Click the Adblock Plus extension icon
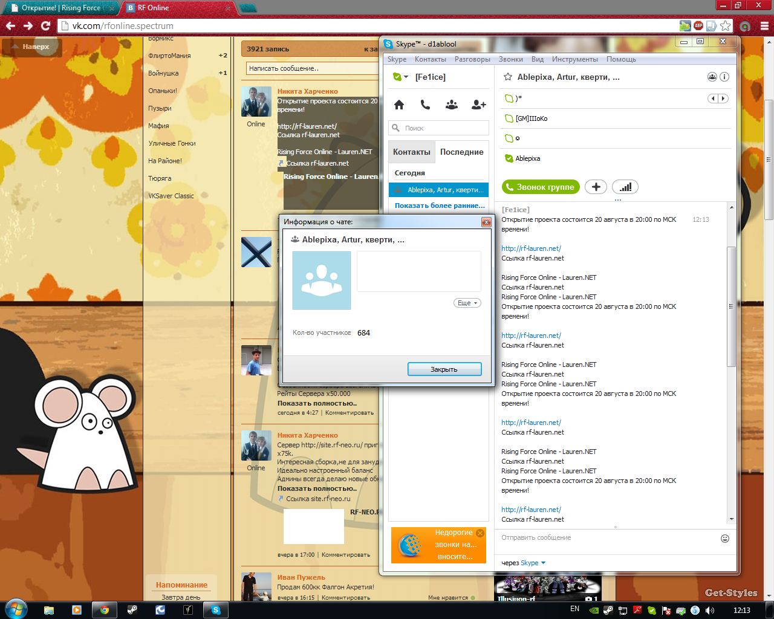The height and width of the screenshot is (619, 774). [698, 26]
